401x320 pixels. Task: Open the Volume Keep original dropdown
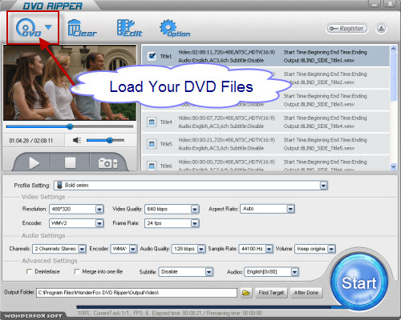331,249
